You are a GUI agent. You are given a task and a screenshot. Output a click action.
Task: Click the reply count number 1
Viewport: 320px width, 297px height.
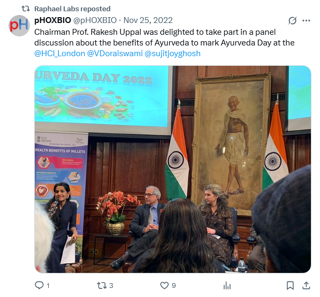(48, 286)
